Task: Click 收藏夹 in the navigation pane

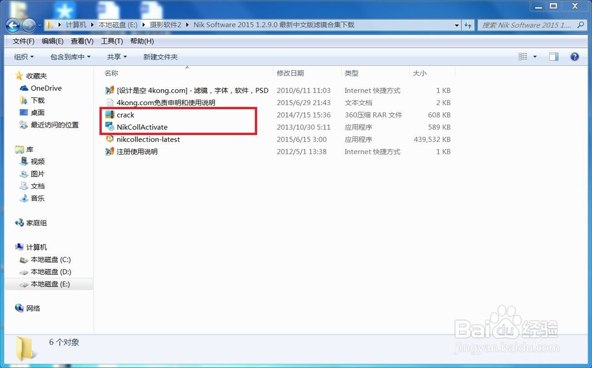Action: pyautogui.click(x=36, y=76)
